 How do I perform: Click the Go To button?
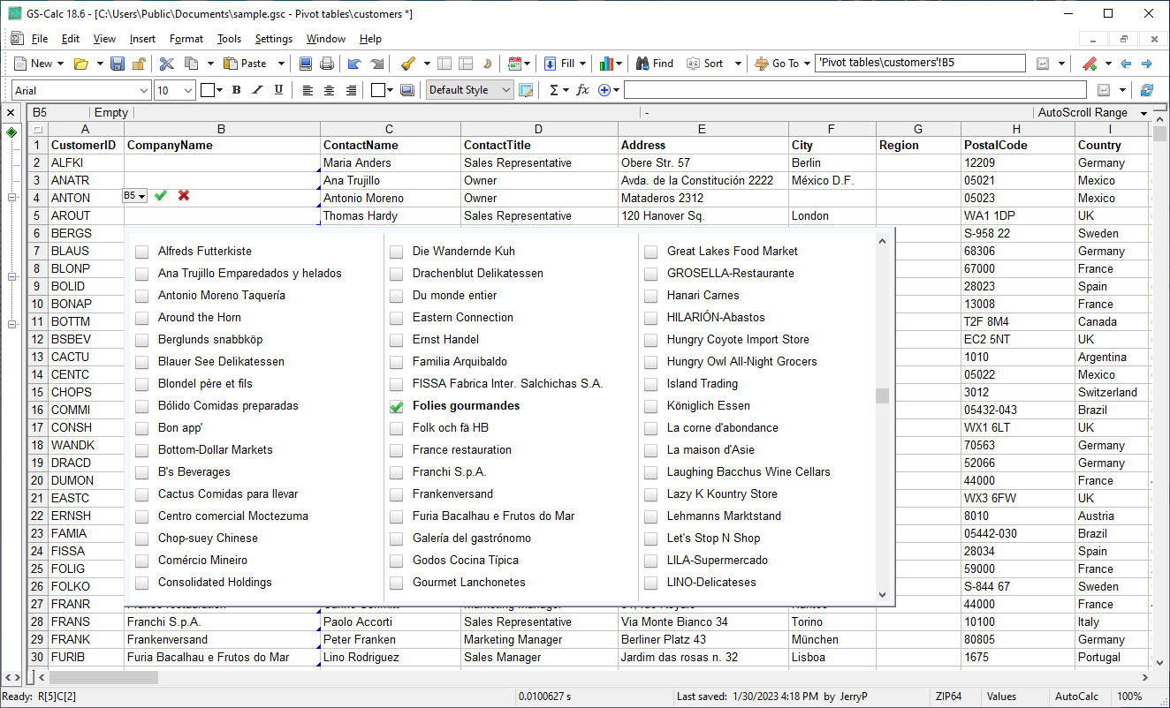coord(777,64)
